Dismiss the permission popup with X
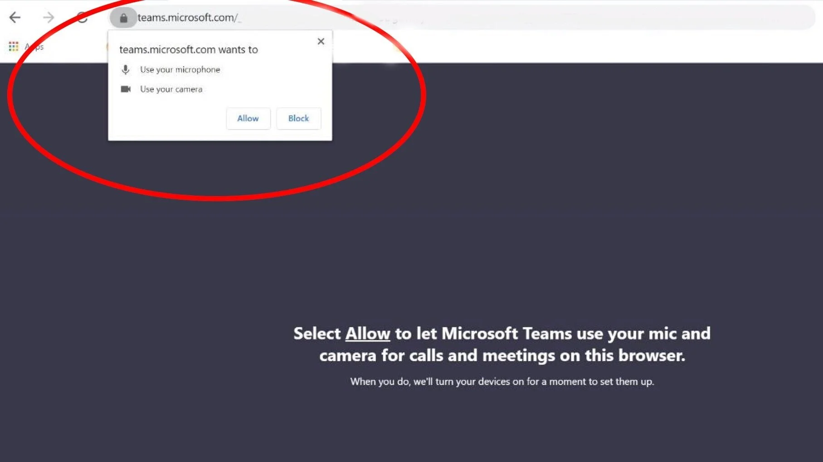The image size is (823, 462). pyautogui.click(x=321, y=41)
